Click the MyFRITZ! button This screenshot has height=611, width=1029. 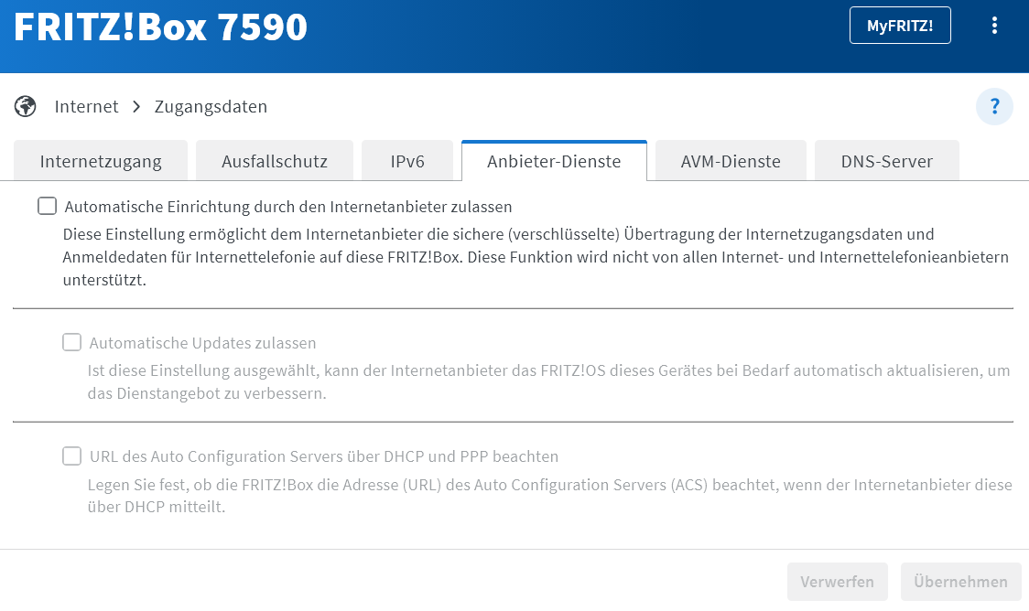900,26
